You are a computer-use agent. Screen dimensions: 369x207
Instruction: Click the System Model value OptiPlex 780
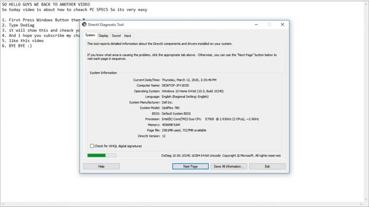coord(171,108)
